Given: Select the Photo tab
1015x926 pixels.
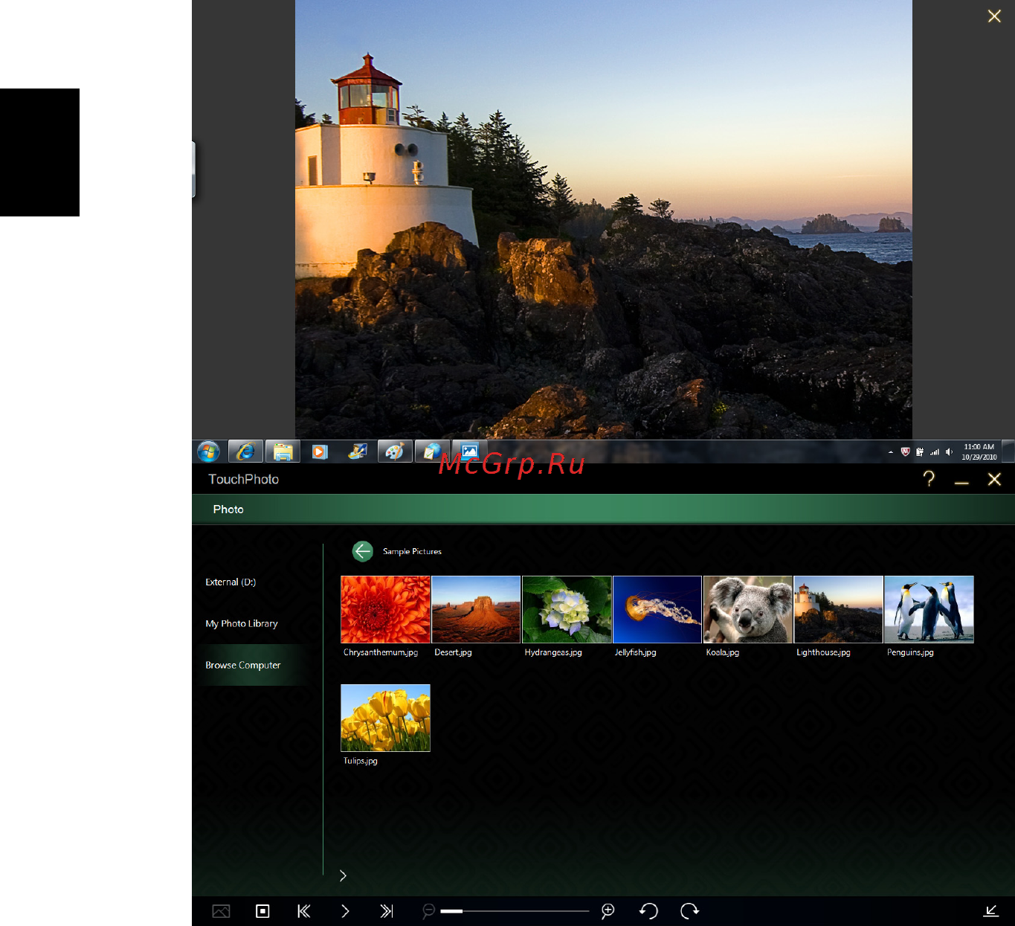Looking at the screenshot, I should point(228,509).
